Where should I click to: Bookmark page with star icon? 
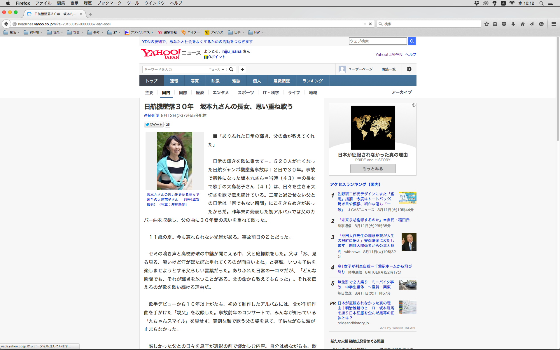(x=487, y=24)
